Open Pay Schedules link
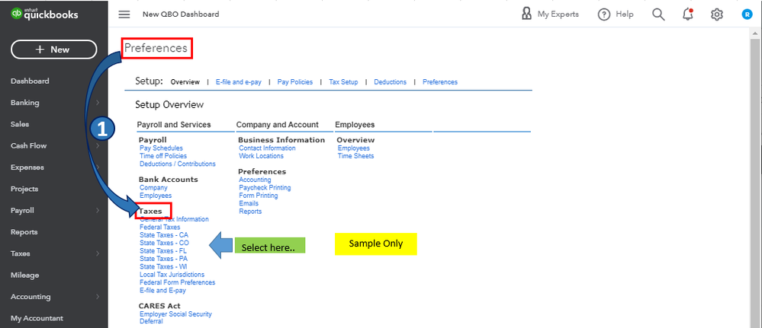The height and width of the screenshot is (328, 762). pos(161,148)
